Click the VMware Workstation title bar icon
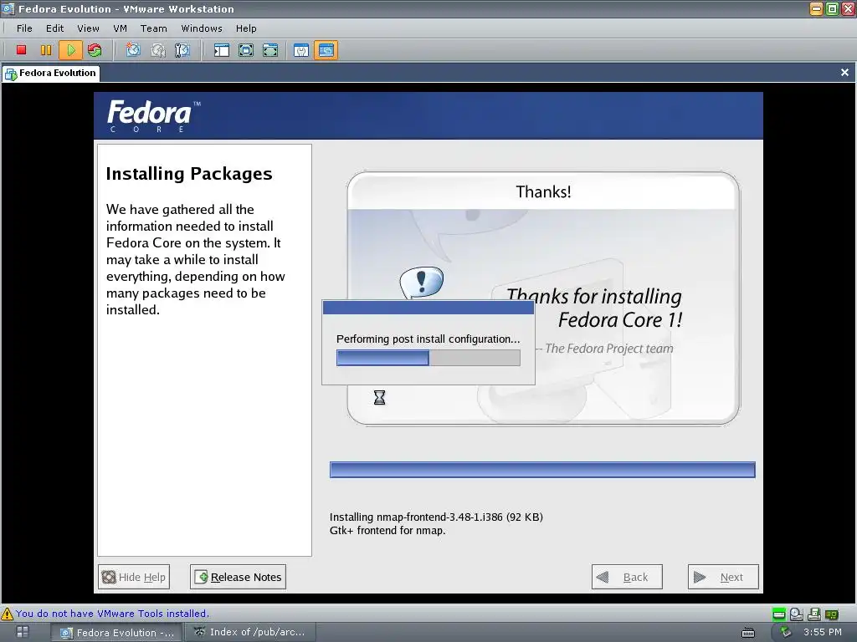 coord(8,8)
